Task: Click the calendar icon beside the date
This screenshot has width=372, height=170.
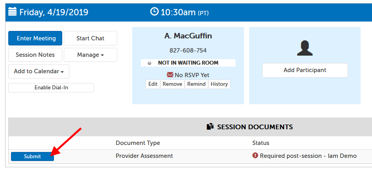Action: [12, 12]
